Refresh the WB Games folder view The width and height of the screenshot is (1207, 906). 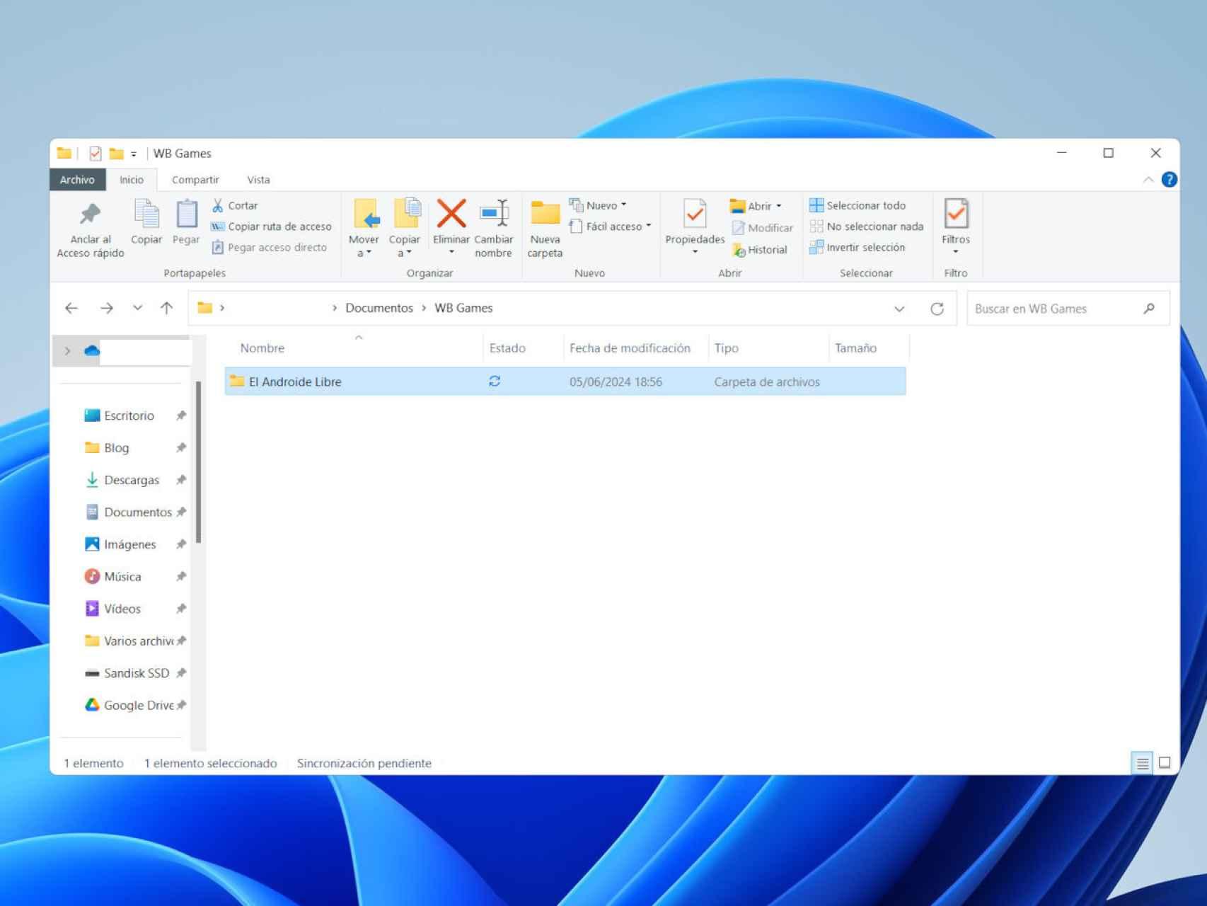coord(937,309)
